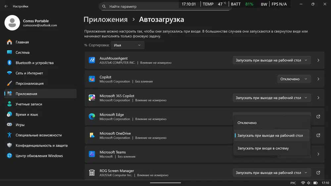Click the ROG Screen Manager icon
Screen dimensions: 331x186
click(92, 173)
